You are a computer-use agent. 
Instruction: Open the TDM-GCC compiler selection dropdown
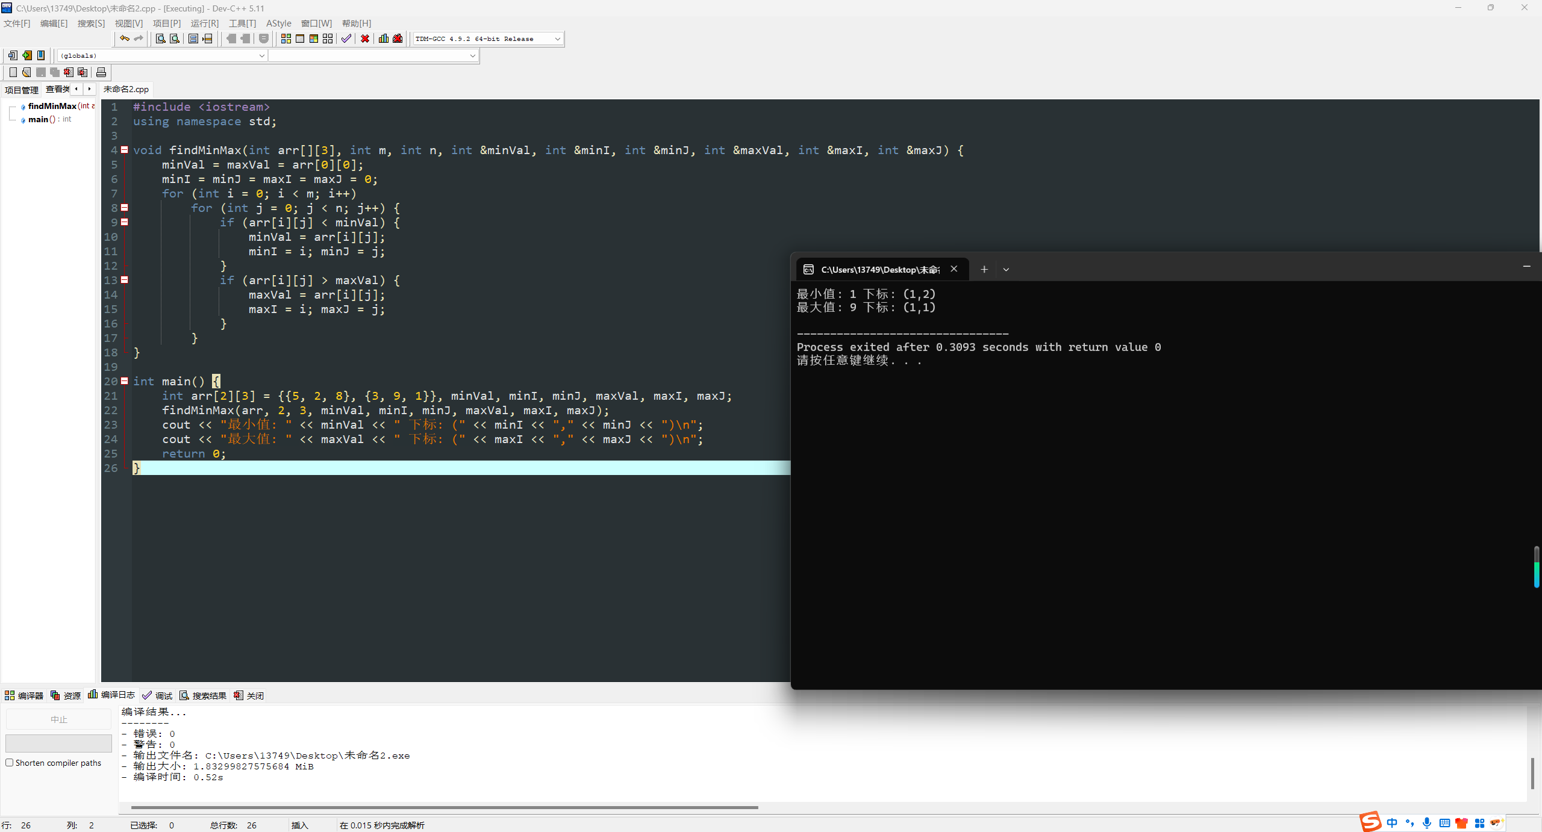[x=557, y=39]
